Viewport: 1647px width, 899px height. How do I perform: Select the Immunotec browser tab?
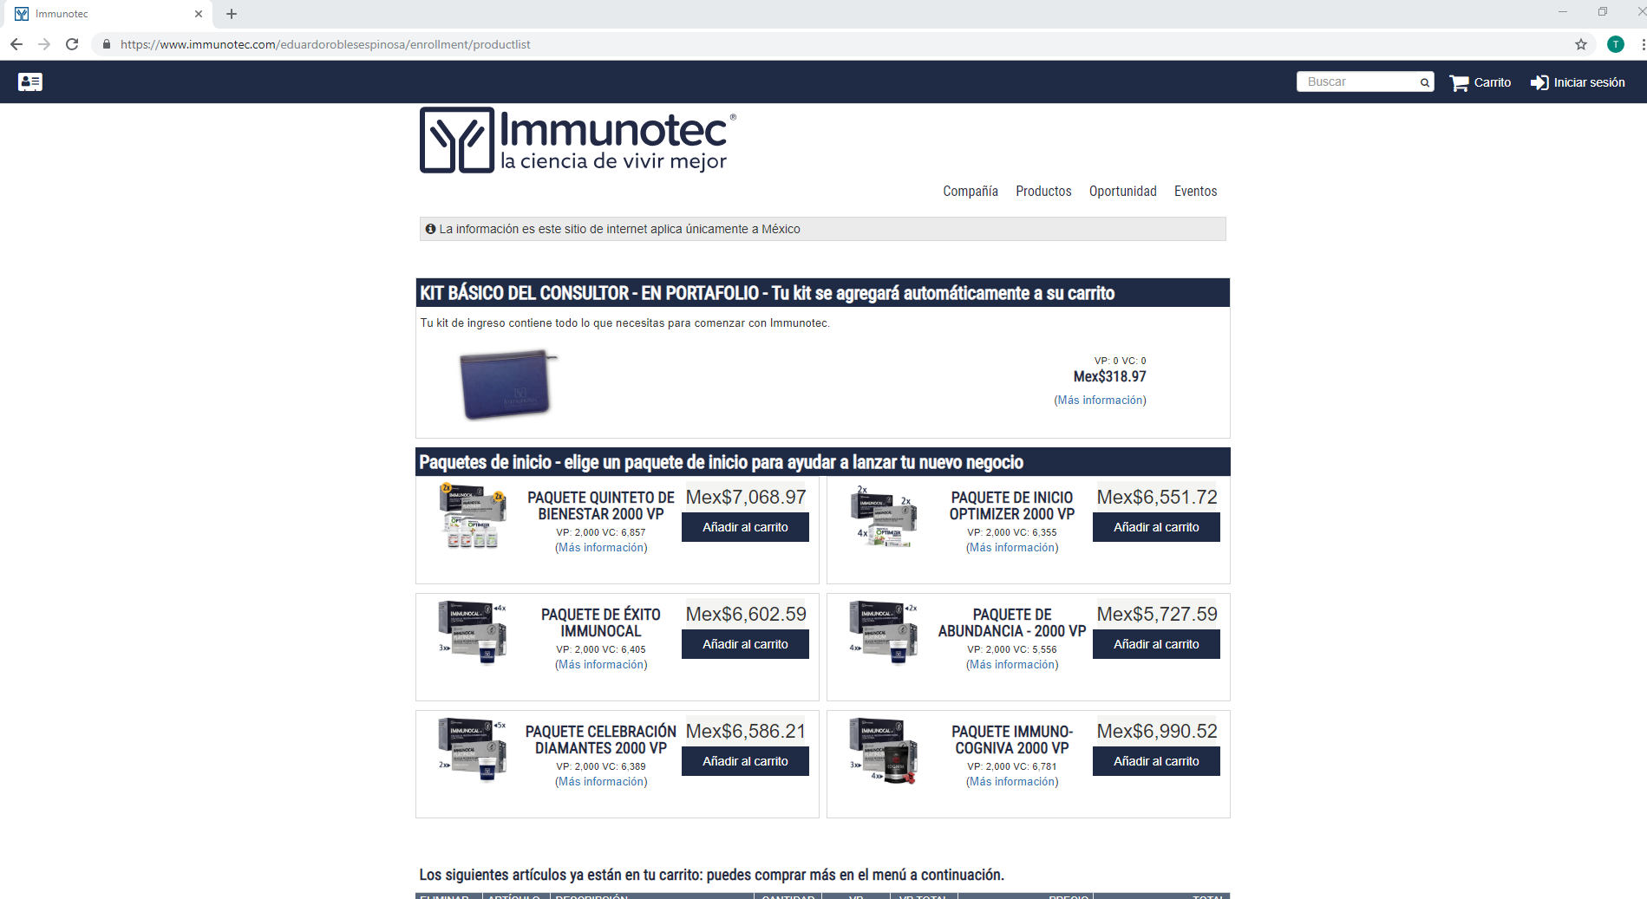(108, 14)
